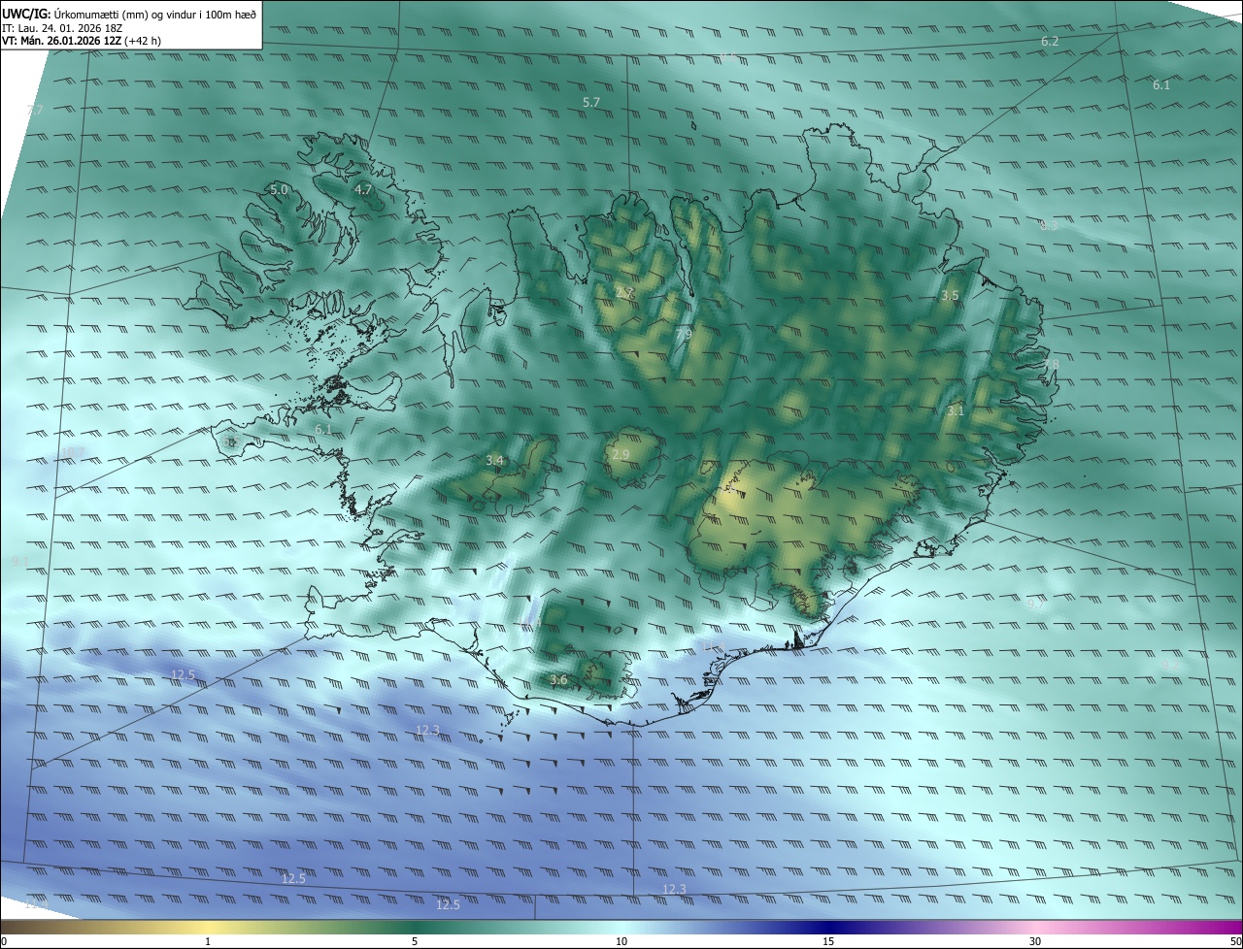Click the 7.9 value label in north Iceland
1243x949 pixels.
click(x=684, y=334)
